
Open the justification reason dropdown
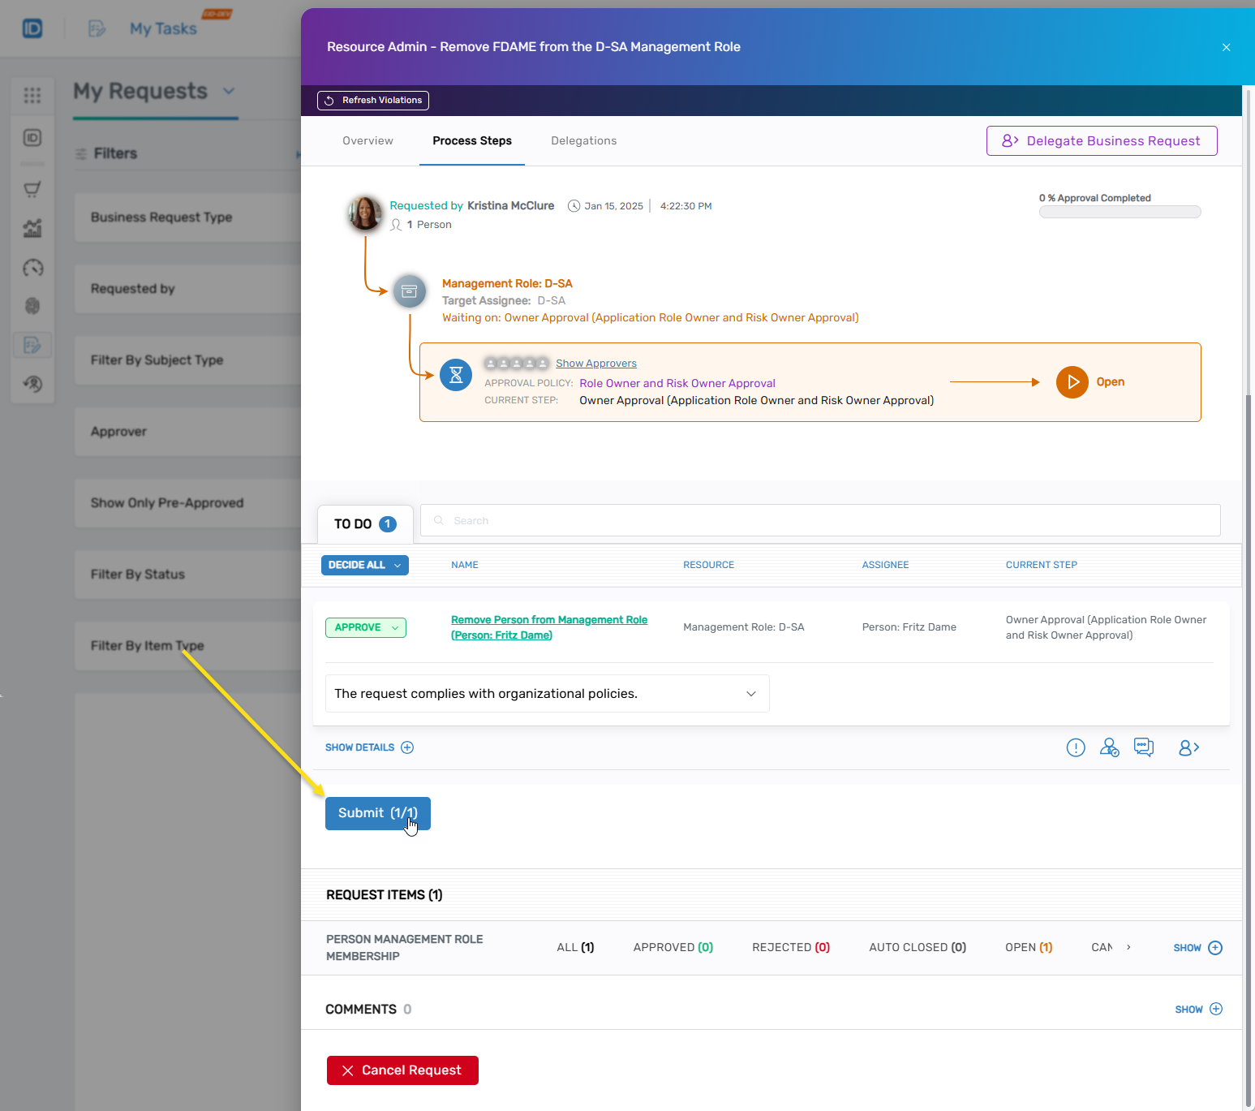[x=547, y=694]
